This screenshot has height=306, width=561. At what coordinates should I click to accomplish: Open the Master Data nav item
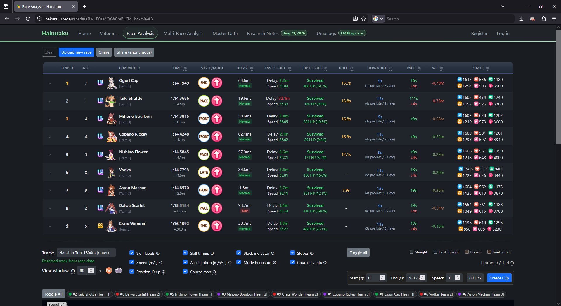(x=225, y=34)
